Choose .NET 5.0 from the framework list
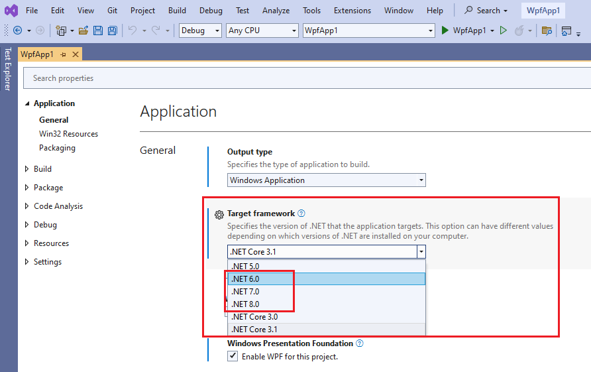The image size is (591, 372). click(327, 266)
